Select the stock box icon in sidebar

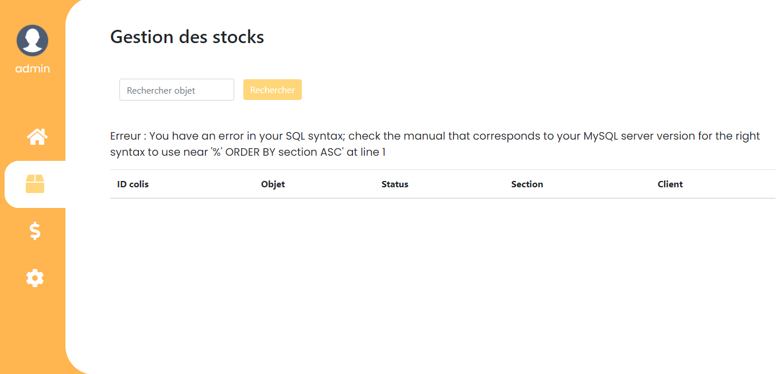tap(35, 184)
